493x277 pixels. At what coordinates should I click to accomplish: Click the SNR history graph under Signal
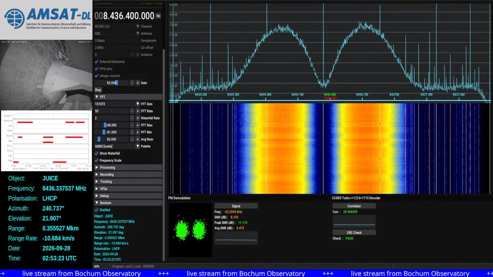tap(236, 238)
